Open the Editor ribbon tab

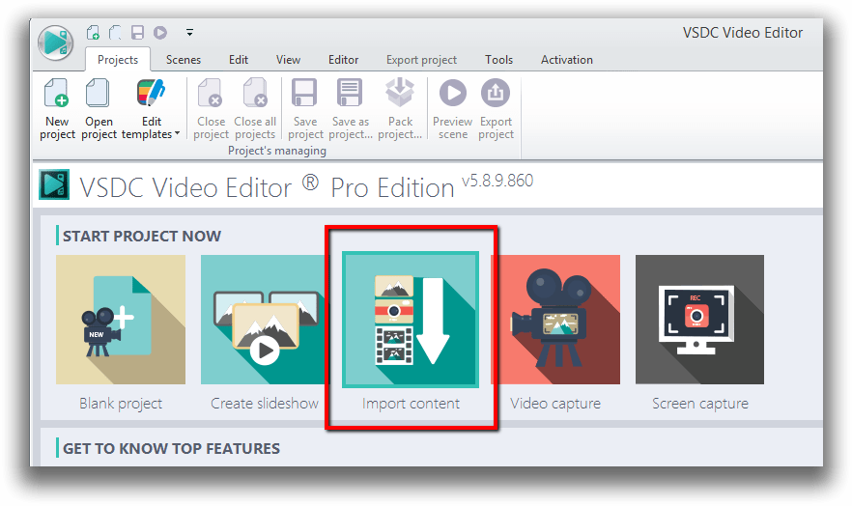(343, 60)
